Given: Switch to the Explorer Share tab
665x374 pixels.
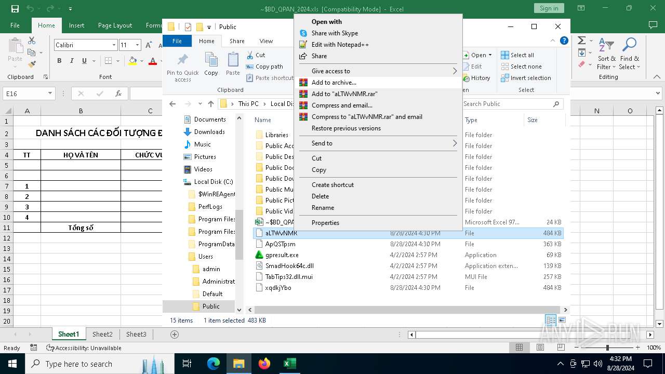Looking at the screenshot, I should tap(237, 41).
